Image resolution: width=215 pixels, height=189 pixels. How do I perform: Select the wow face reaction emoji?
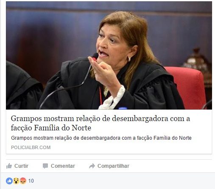[16, 181]
